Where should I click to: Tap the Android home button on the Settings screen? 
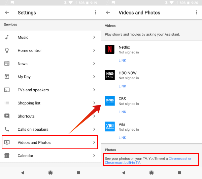(50, 173)
